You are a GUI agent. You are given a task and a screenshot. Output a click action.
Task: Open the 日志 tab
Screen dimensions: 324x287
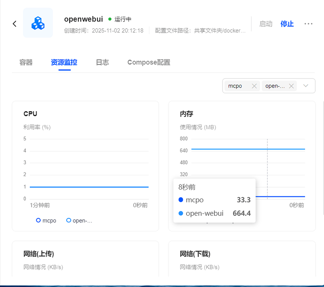[102, 62]
